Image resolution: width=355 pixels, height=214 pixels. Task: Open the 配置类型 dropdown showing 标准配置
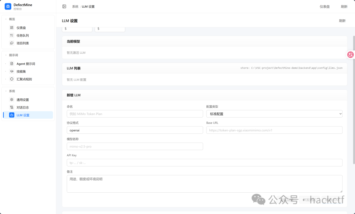pos(274,114)
